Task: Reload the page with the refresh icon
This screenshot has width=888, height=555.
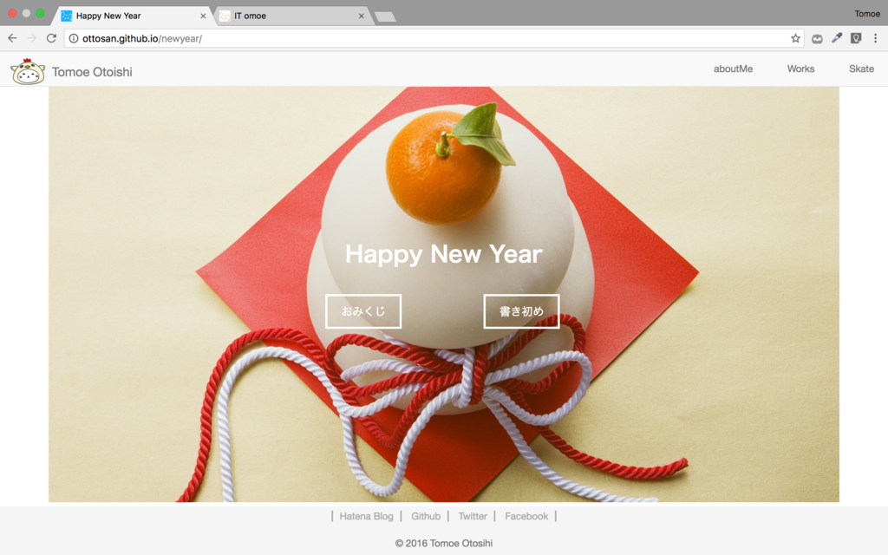Action: click(51, 38)
